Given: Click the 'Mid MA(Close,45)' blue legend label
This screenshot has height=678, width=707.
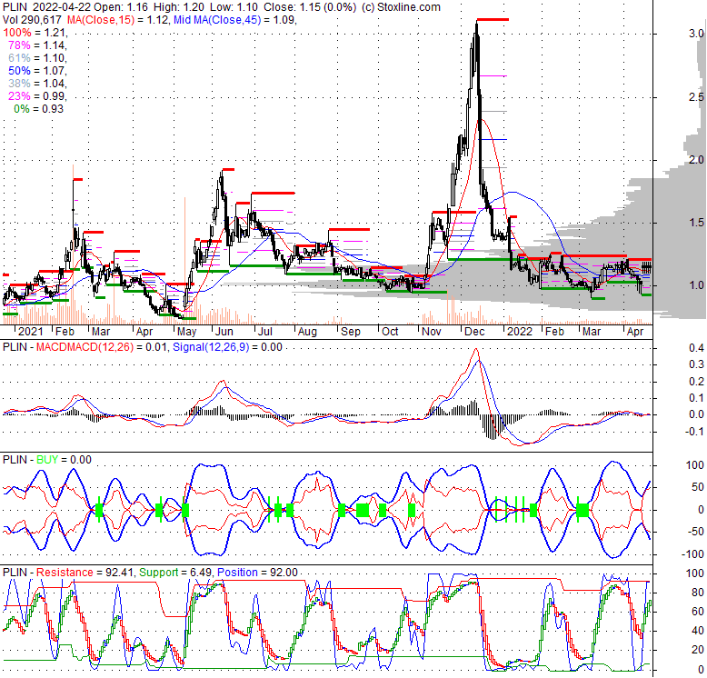Looking at the screenshot, I should point(217,20).
